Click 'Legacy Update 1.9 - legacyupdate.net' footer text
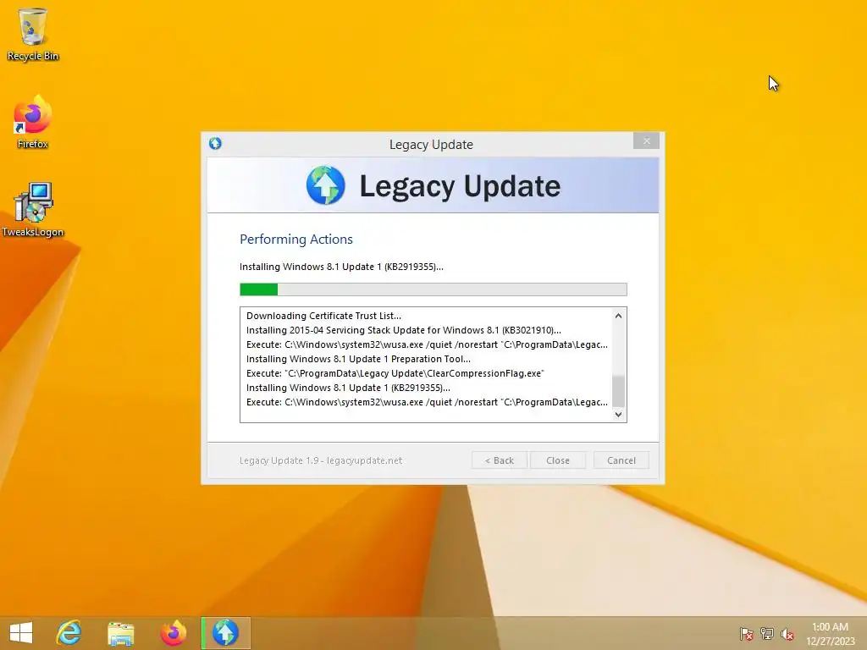Viewport: 867px width, 650px height. [x=321, y=460]
